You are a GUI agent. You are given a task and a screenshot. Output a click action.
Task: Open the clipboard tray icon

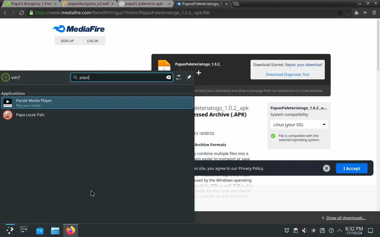(x=296, y=230)
